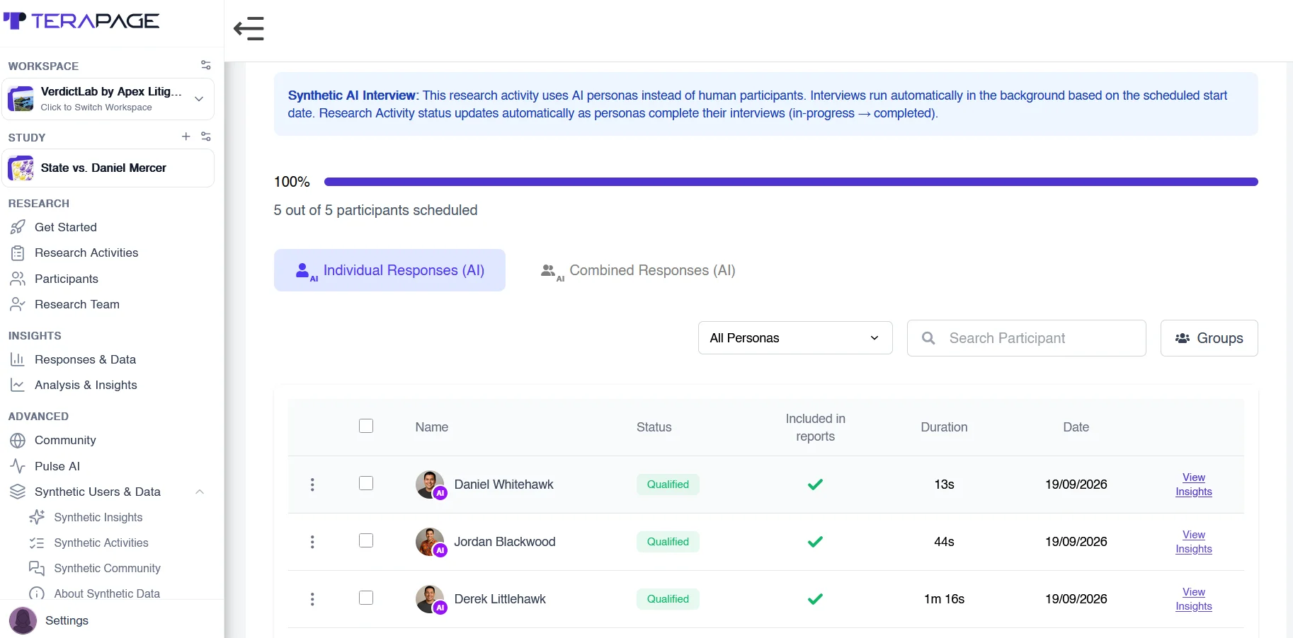1293x638 pixels.
Task: Select the Jordan Blackwood row checkbox
Action: [366, 540]
